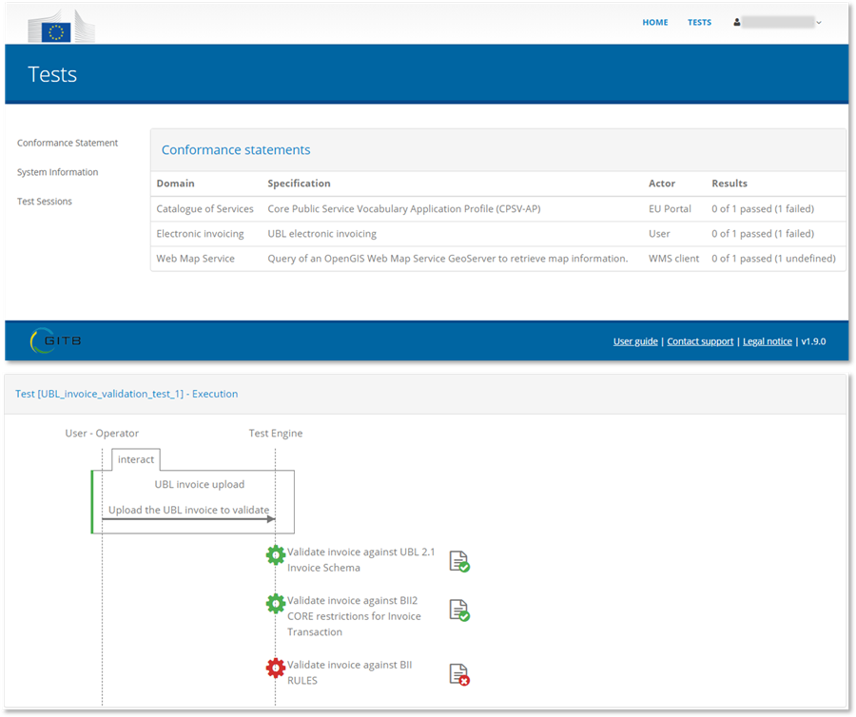Viewport: 856px width, 717px height.
Task: Click the '1 undefined' result cell
Action: tap(773, 259)
